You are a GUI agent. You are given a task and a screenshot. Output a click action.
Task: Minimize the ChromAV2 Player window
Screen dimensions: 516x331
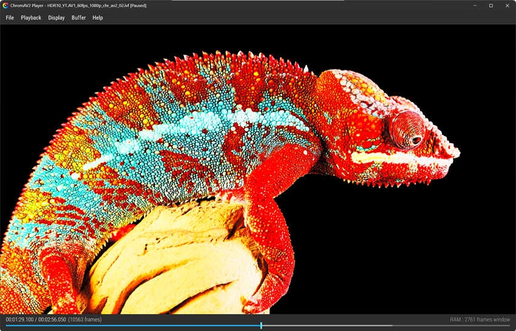pos(475,5)
